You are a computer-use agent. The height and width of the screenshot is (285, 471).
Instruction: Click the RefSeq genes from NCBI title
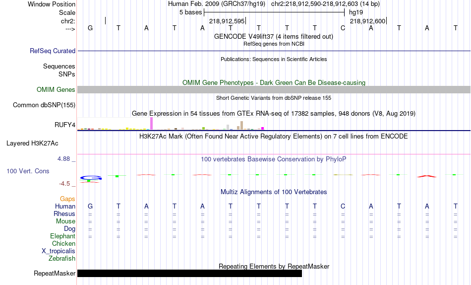(x=274, y=44)
